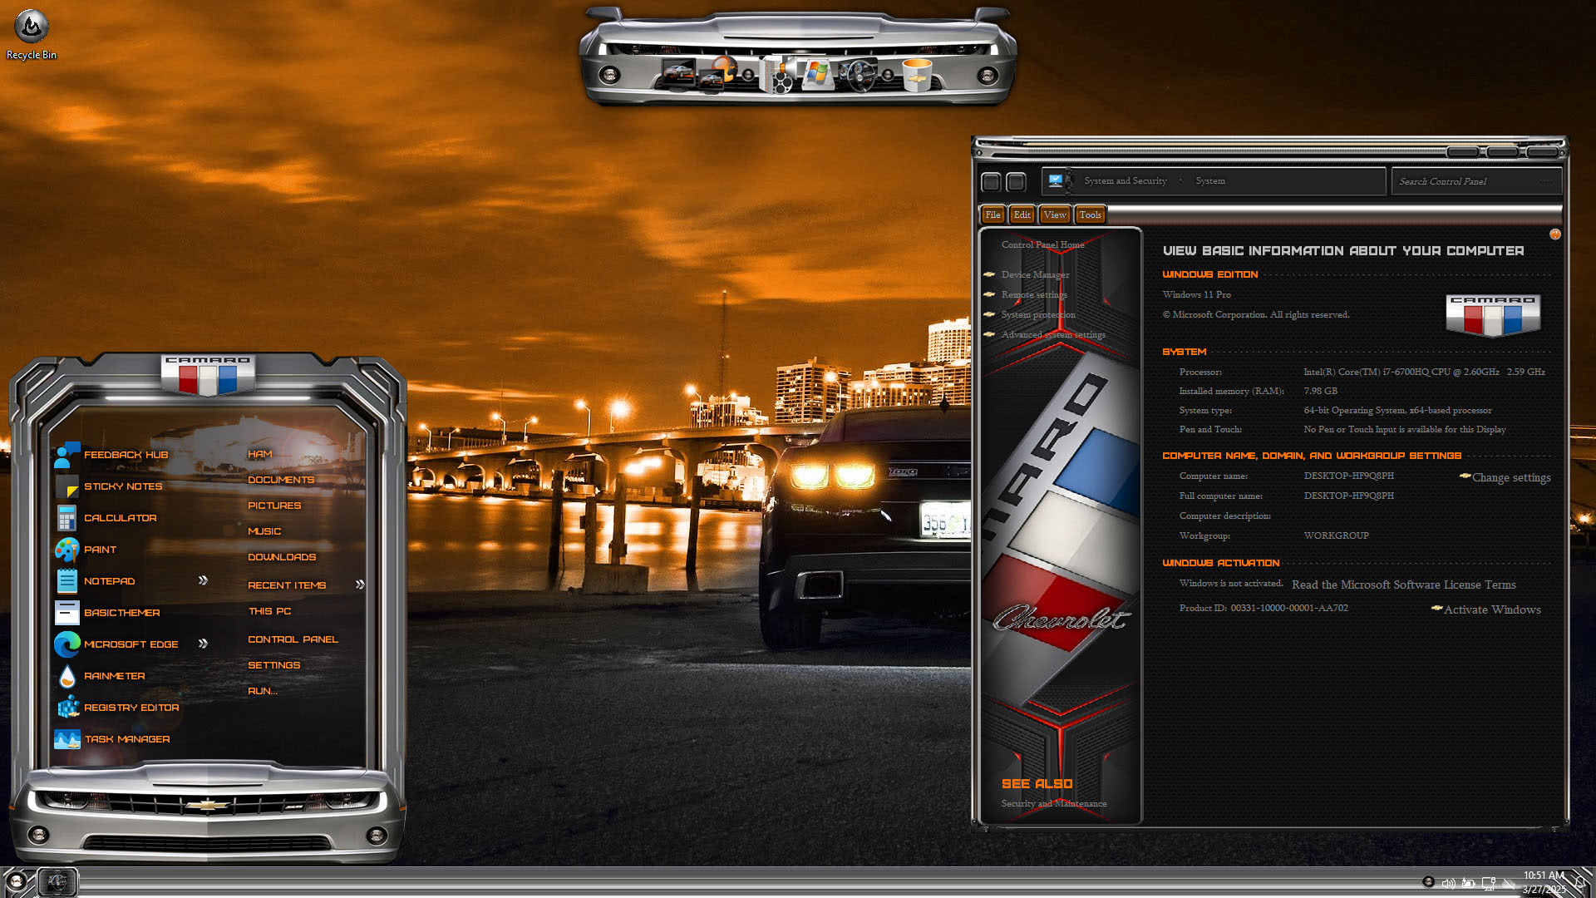Open Rainmeter from the start menu
The height and width of the screenshot is (898, 1596).
114,676
